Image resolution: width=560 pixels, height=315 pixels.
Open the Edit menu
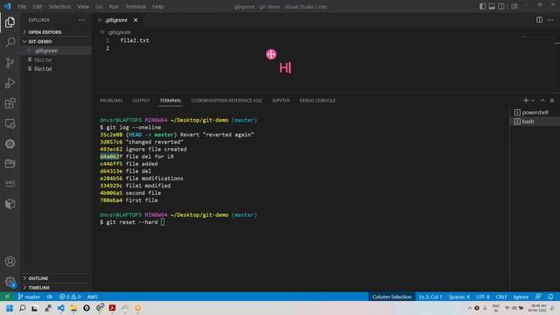(x=37, y=6)
